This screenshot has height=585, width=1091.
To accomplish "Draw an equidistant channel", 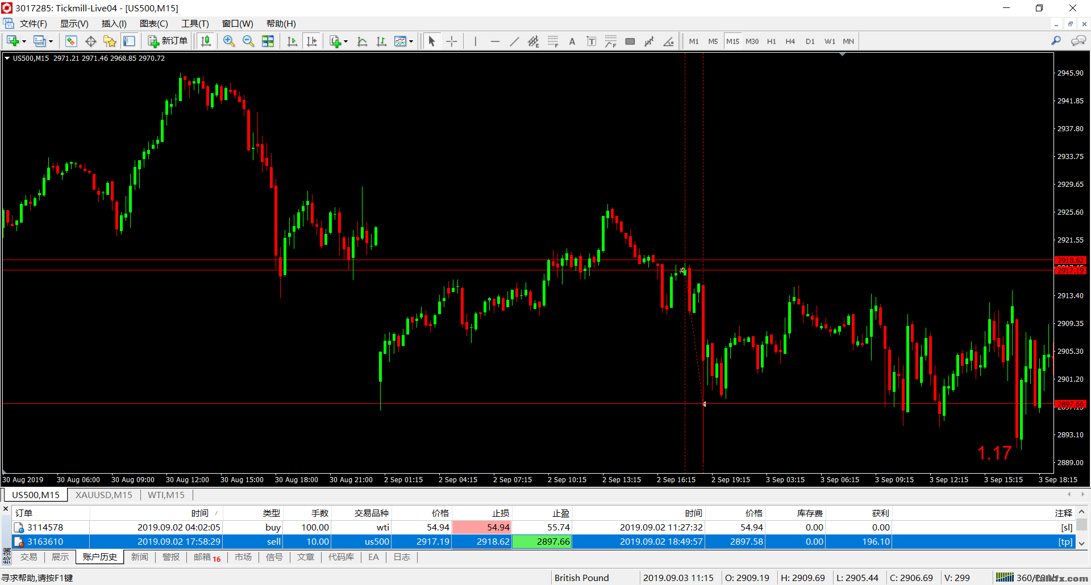I will [533, 41].
